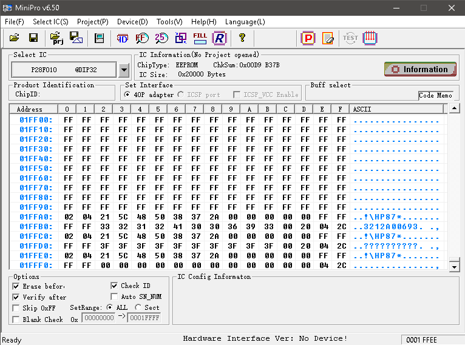Click the hex view scroll up arrow

454,109
